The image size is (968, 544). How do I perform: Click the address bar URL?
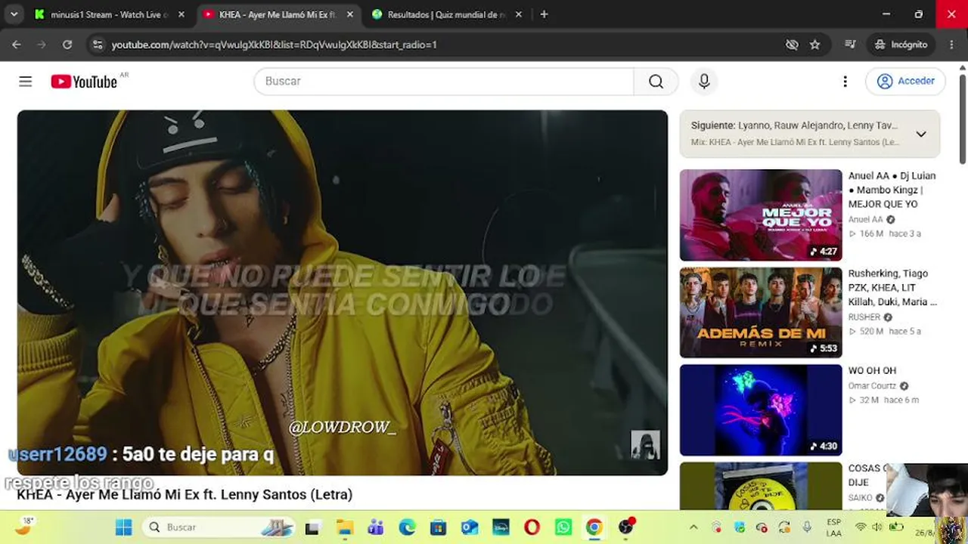tap(275, 45)
